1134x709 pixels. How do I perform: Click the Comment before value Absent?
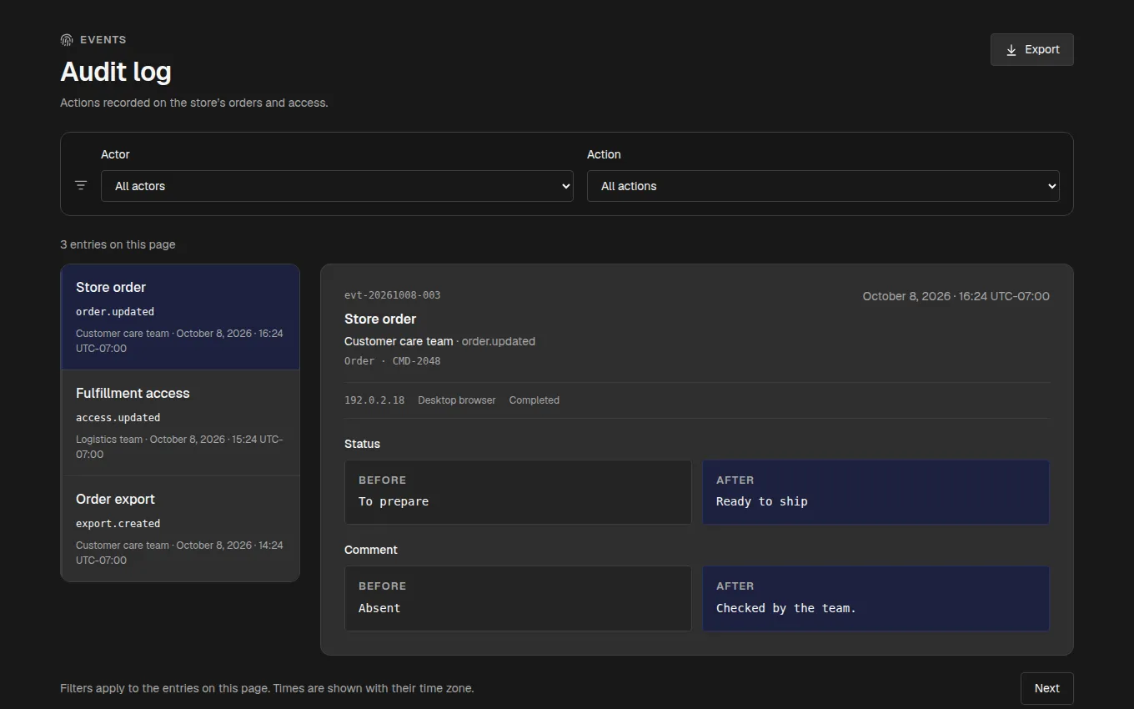coord(379,608)
